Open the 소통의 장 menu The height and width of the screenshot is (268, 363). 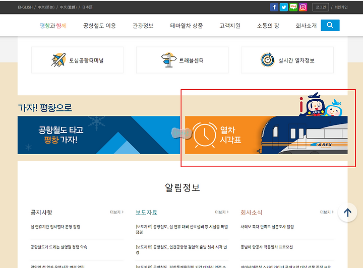(268, 25)
